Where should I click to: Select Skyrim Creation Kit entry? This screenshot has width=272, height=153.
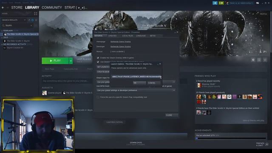15,48
